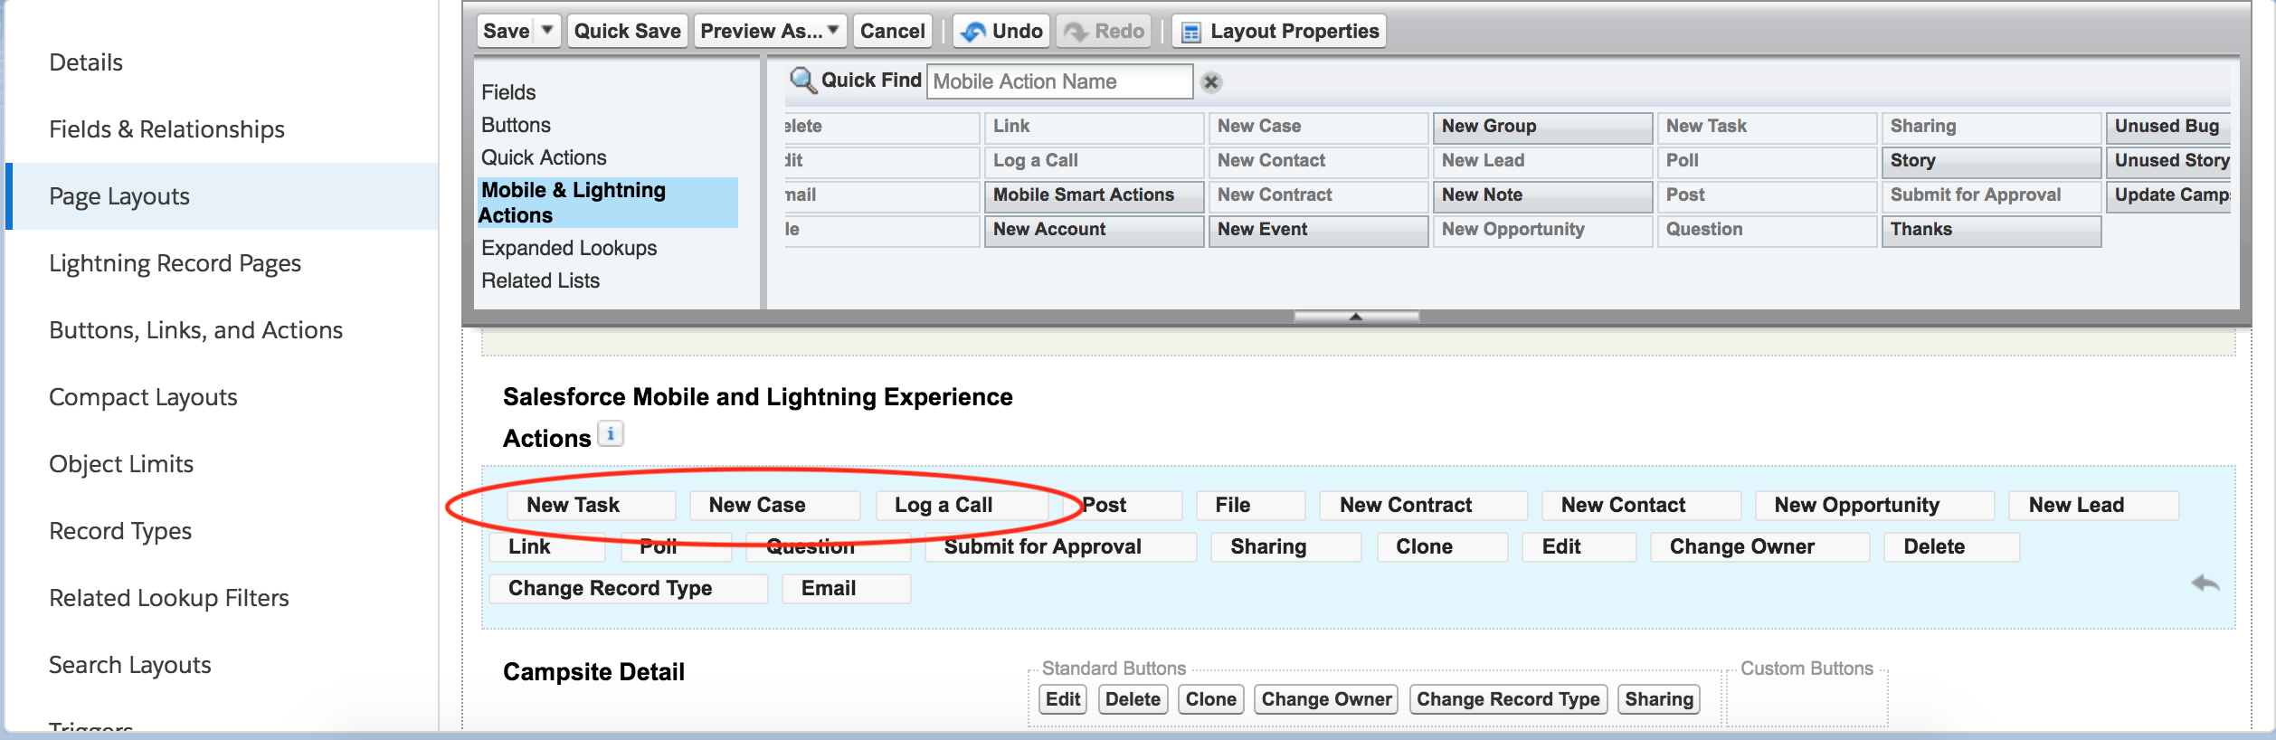Select Log a Call action in layout
Image resolution: width=2276 pixels, height=740 pixels.
pyautogui.click(x=963, y=506)
